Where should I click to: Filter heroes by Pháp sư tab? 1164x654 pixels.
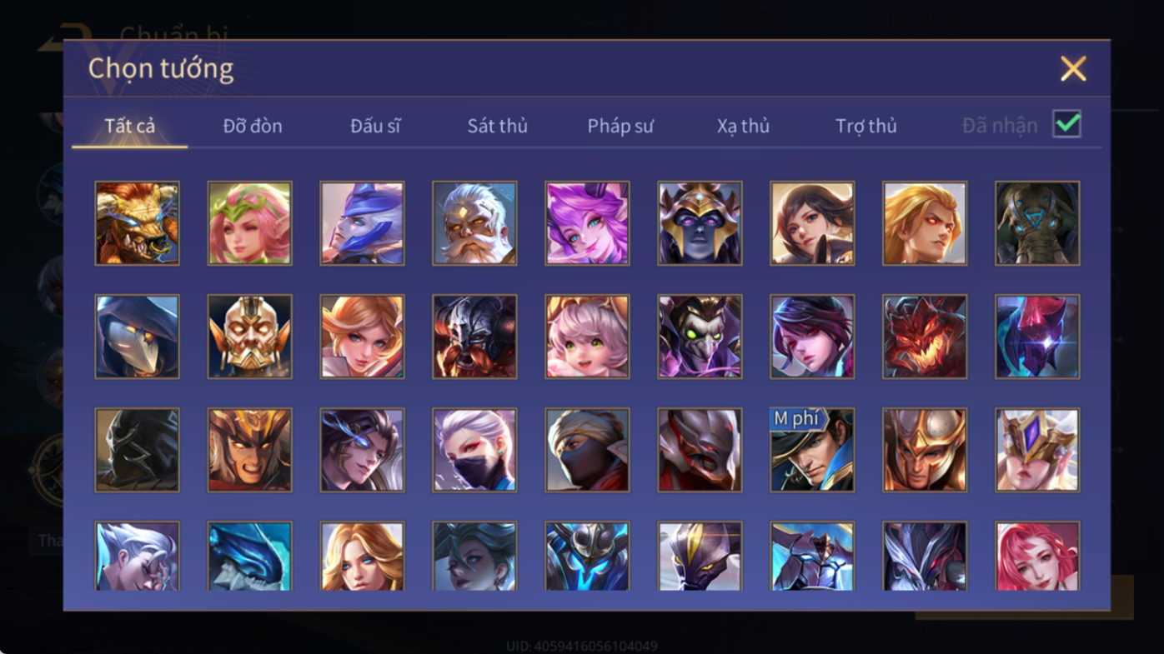tap(620, 126)
